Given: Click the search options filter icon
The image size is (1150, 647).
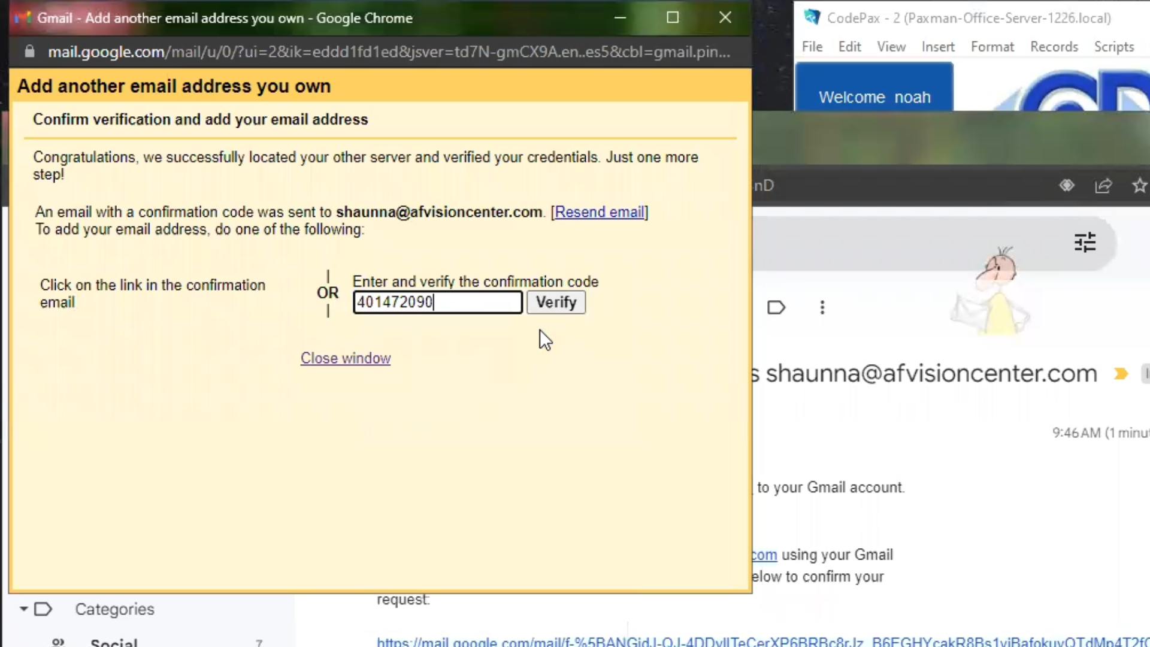Looking at the screenshot, I should [x=1085, y=243].
